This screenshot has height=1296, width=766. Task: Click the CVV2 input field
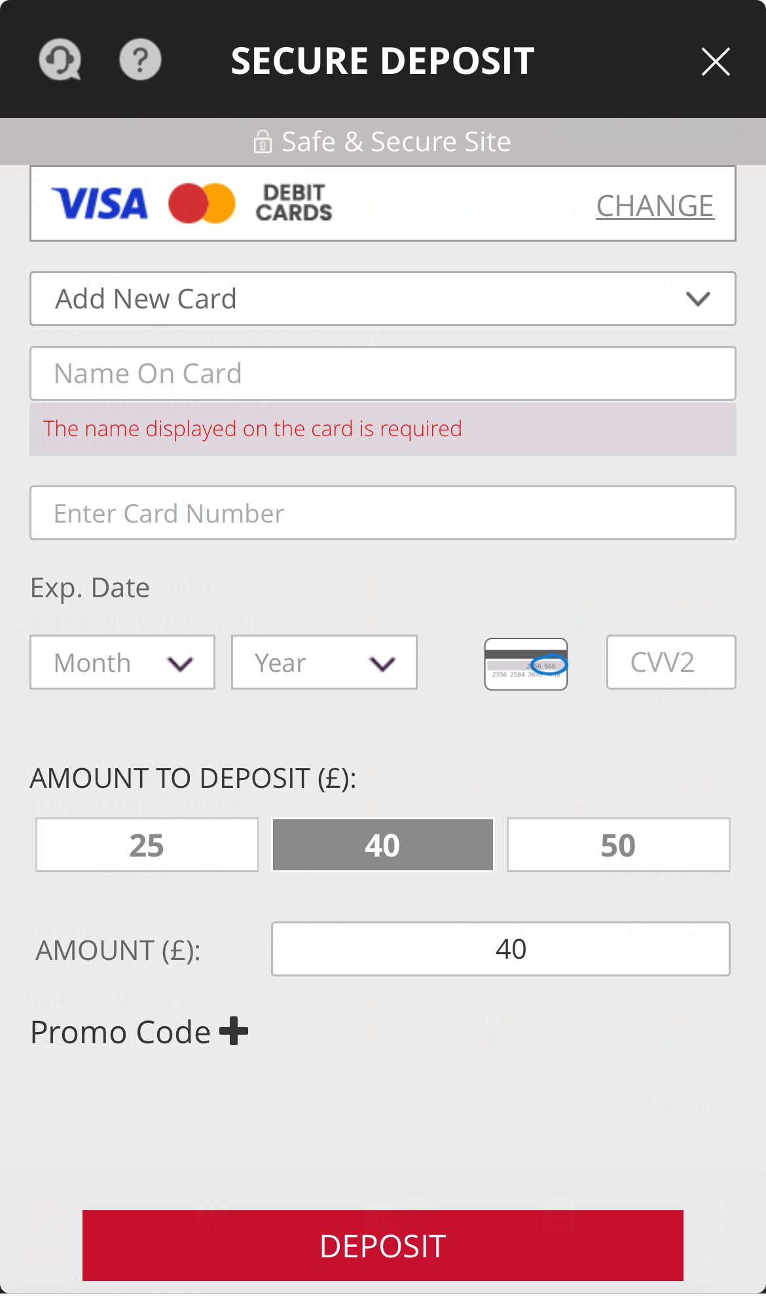click(x=670, y=662)
